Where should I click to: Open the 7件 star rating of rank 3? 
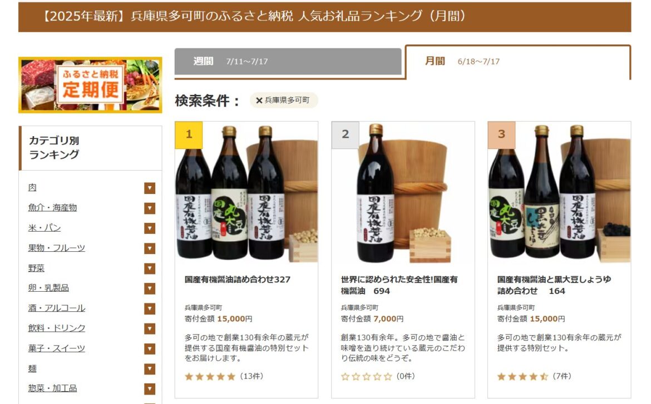534,377
